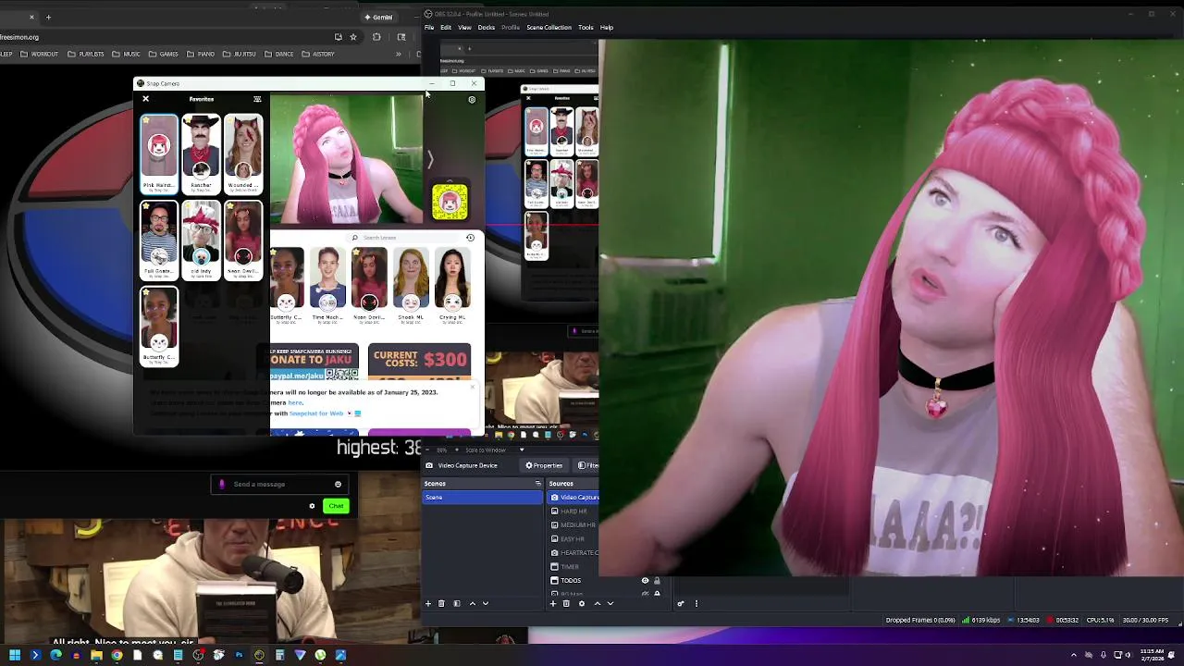
Task: Select the Neon Devil lens in Favorites
Action: coord(243,240)
